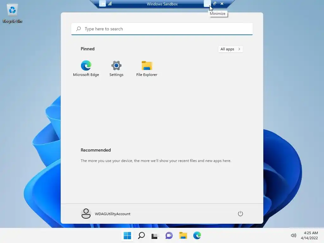This screenshot has height=243, width=324.
Task: Open Microsoft Edge from pinned apps
Action: [86, 69]
